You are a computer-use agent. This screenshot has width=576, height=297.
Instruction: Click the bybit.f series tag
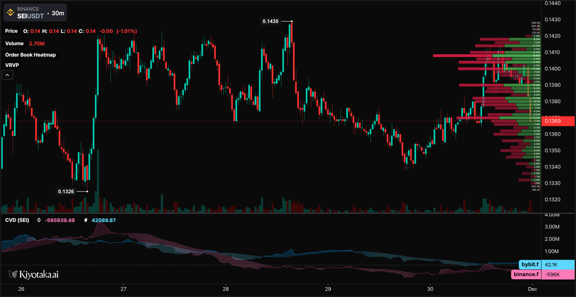coord(530,264)
